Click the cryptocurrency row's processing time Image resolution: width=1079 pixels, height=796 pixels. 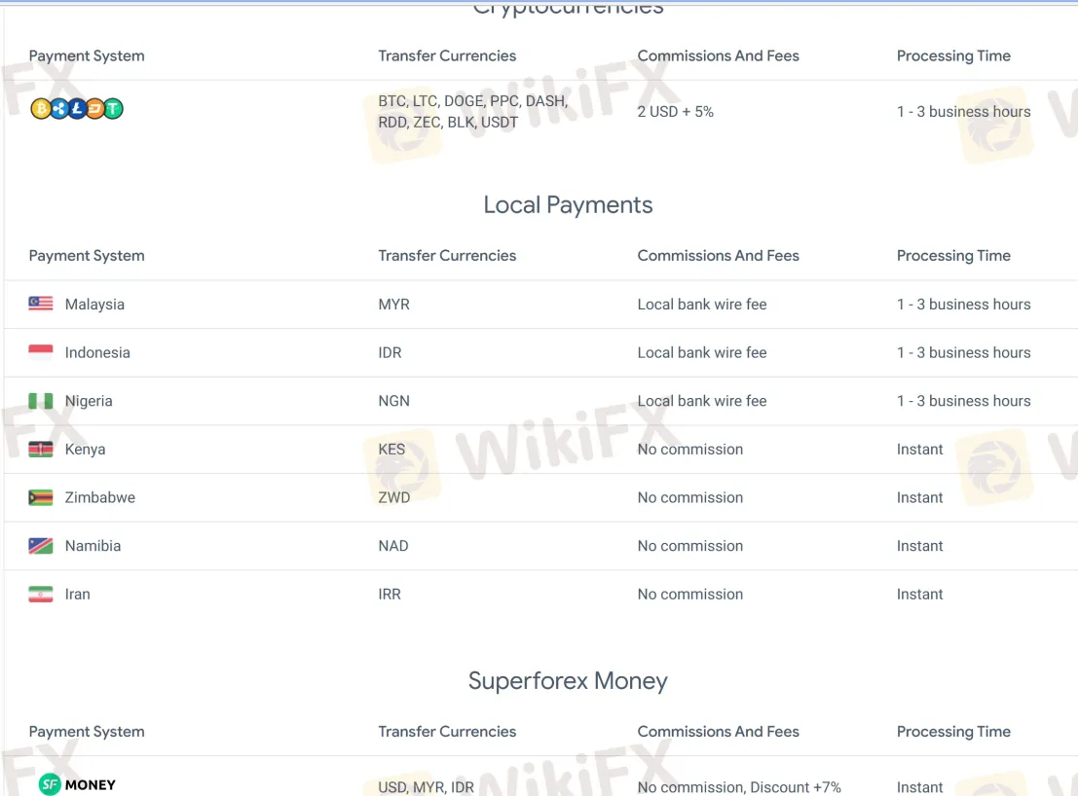[963, 111]
